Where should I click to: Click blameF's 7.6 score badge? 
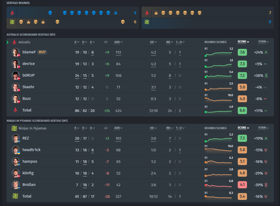pyautogui.click(x=242, y=52)
